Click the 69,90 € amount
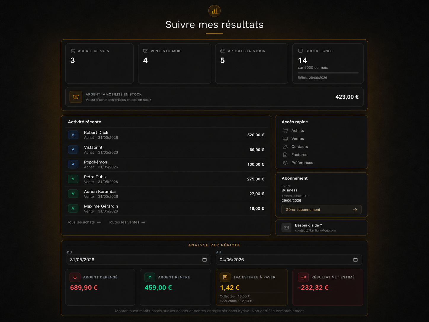The height and width of the screenshot is (322, 429). tap(257, 150)
